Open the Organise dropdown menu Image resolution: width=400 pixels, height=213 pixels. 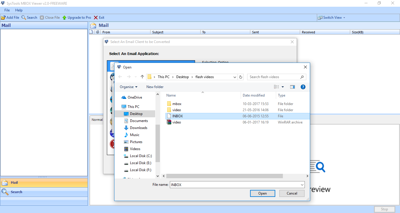129,87
